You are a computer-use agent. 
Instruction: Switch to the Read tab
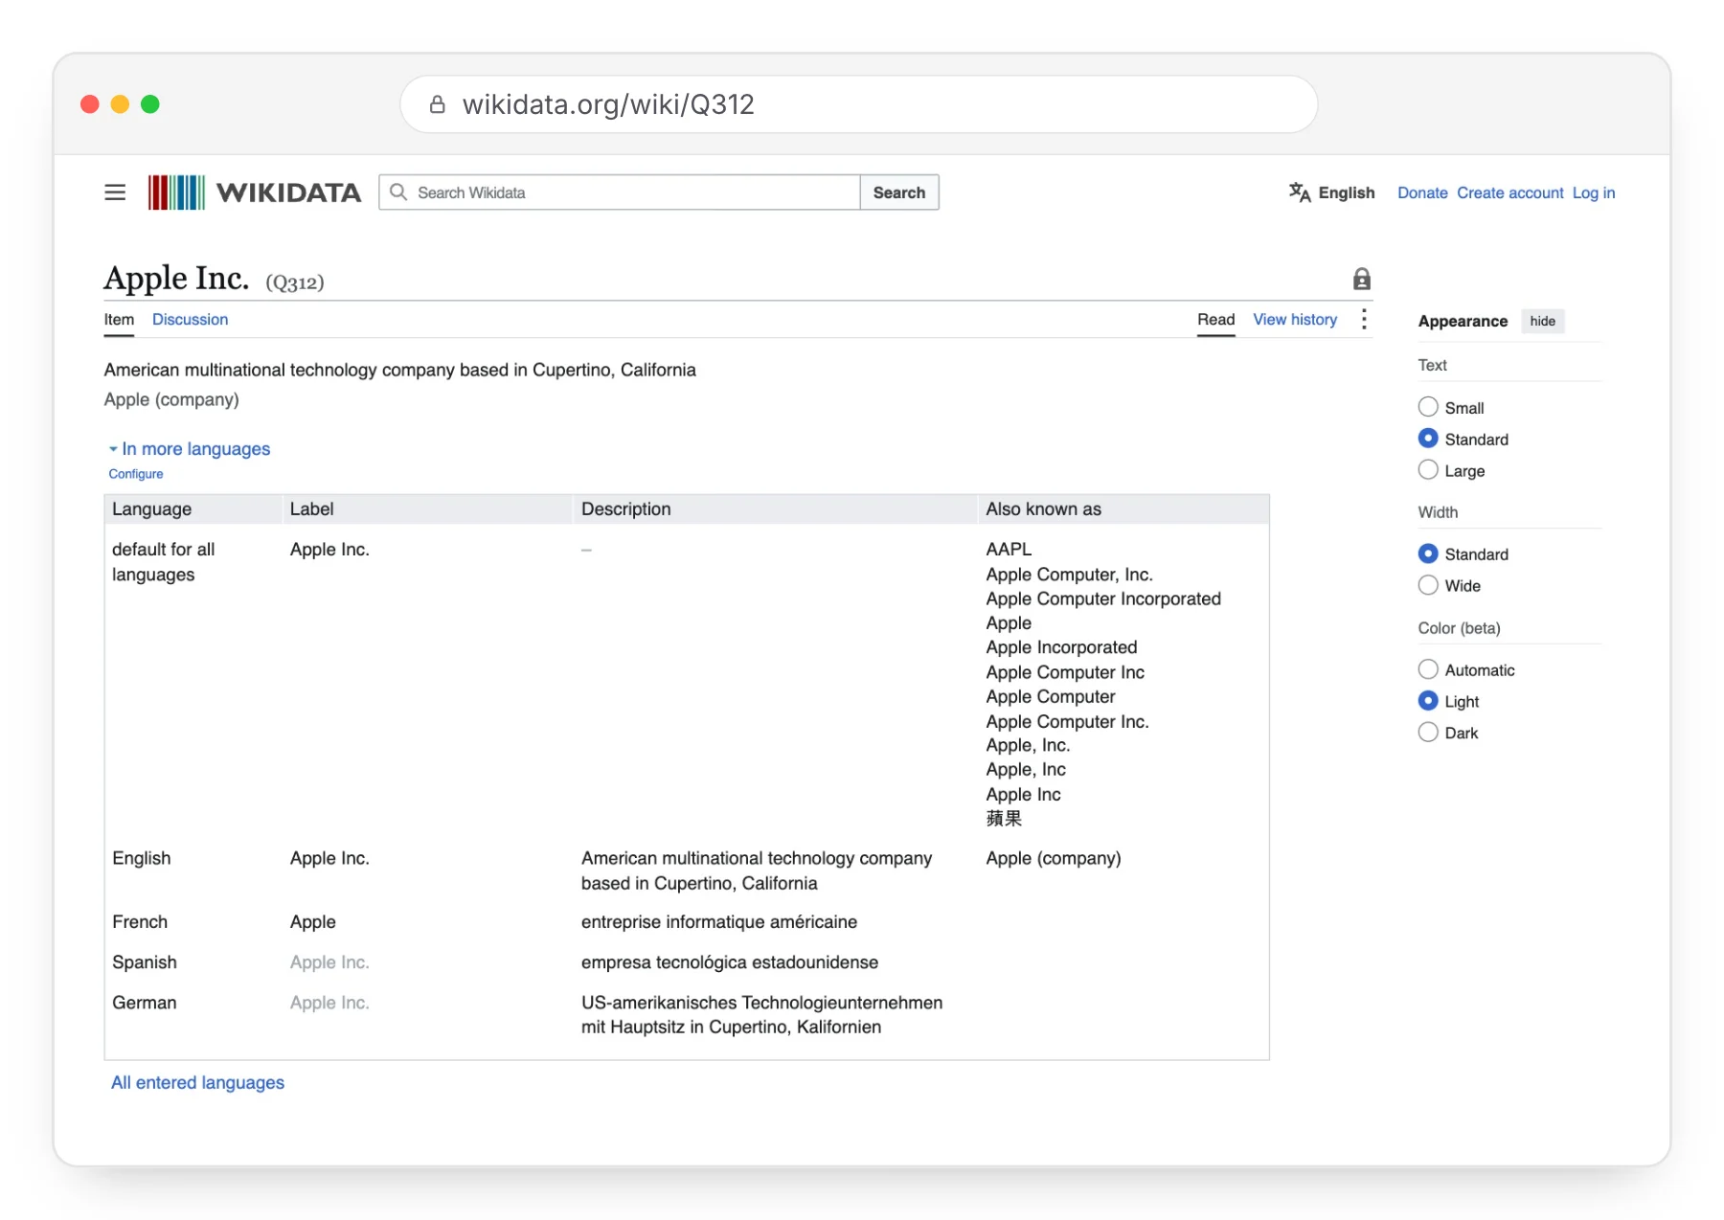click(1215, 319)
